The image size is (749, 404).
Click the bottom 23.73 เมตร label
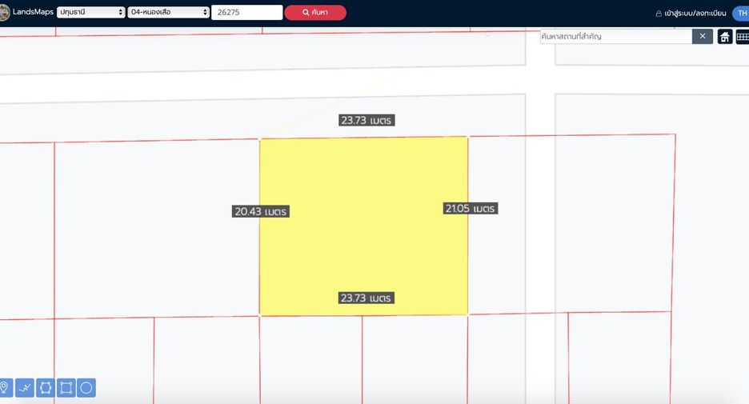pos(366,298)
